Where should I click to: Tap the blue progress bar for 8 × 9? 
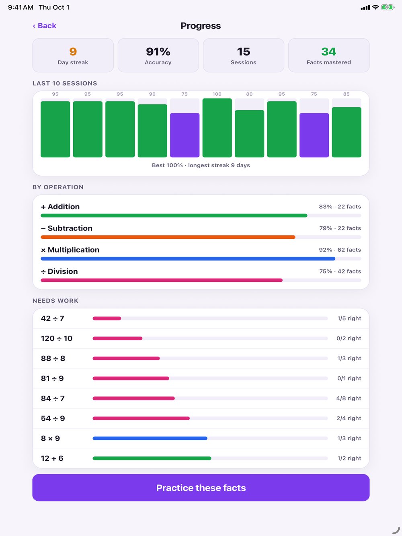[150, 438]
